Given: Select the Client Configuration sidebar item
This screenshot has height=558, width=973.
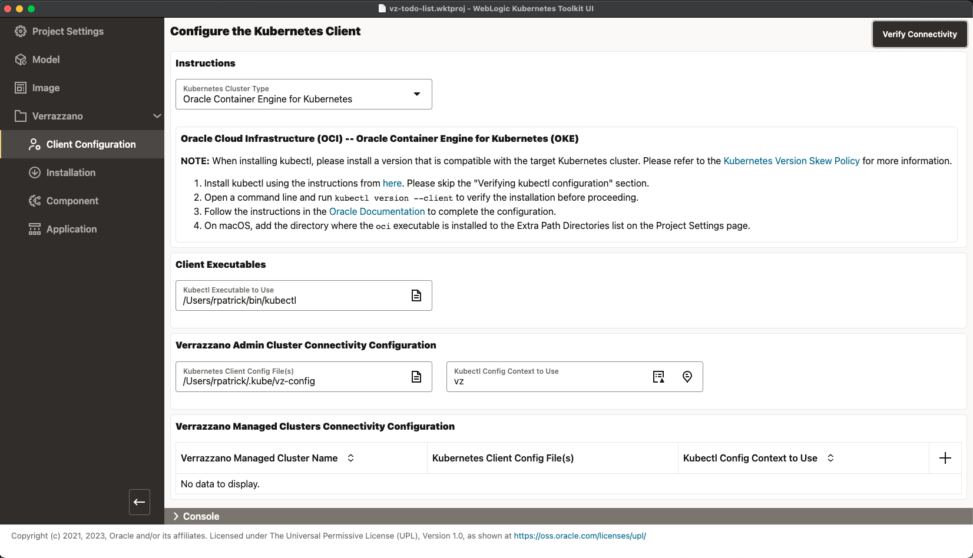Looking at the screenshot, I should (82, 144).
